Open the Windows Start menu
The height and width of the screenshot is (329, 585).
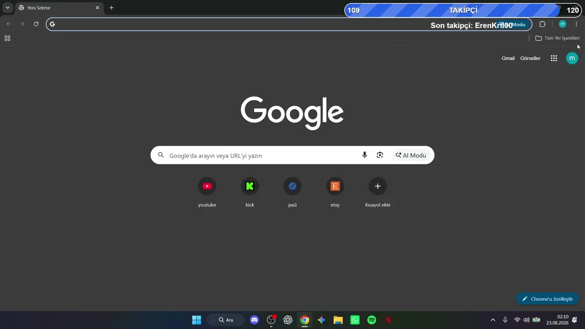pos(197,320)
